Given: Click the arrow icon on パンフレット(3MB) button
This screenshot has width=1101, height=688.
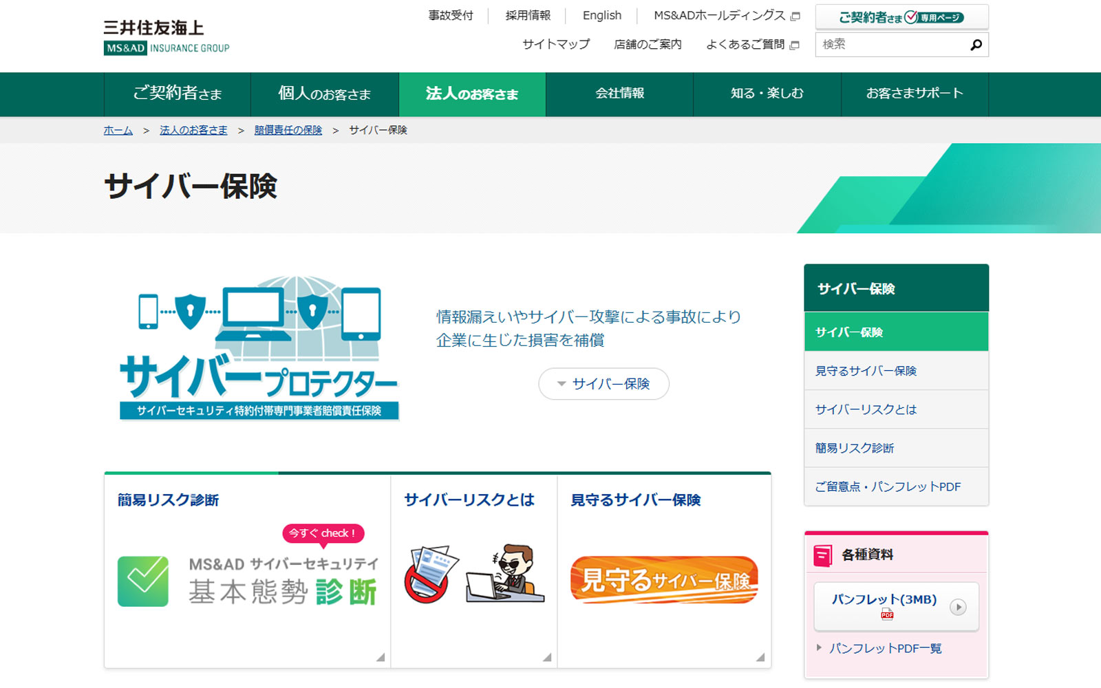Looking at the screenshot, I should click(958, 607).
